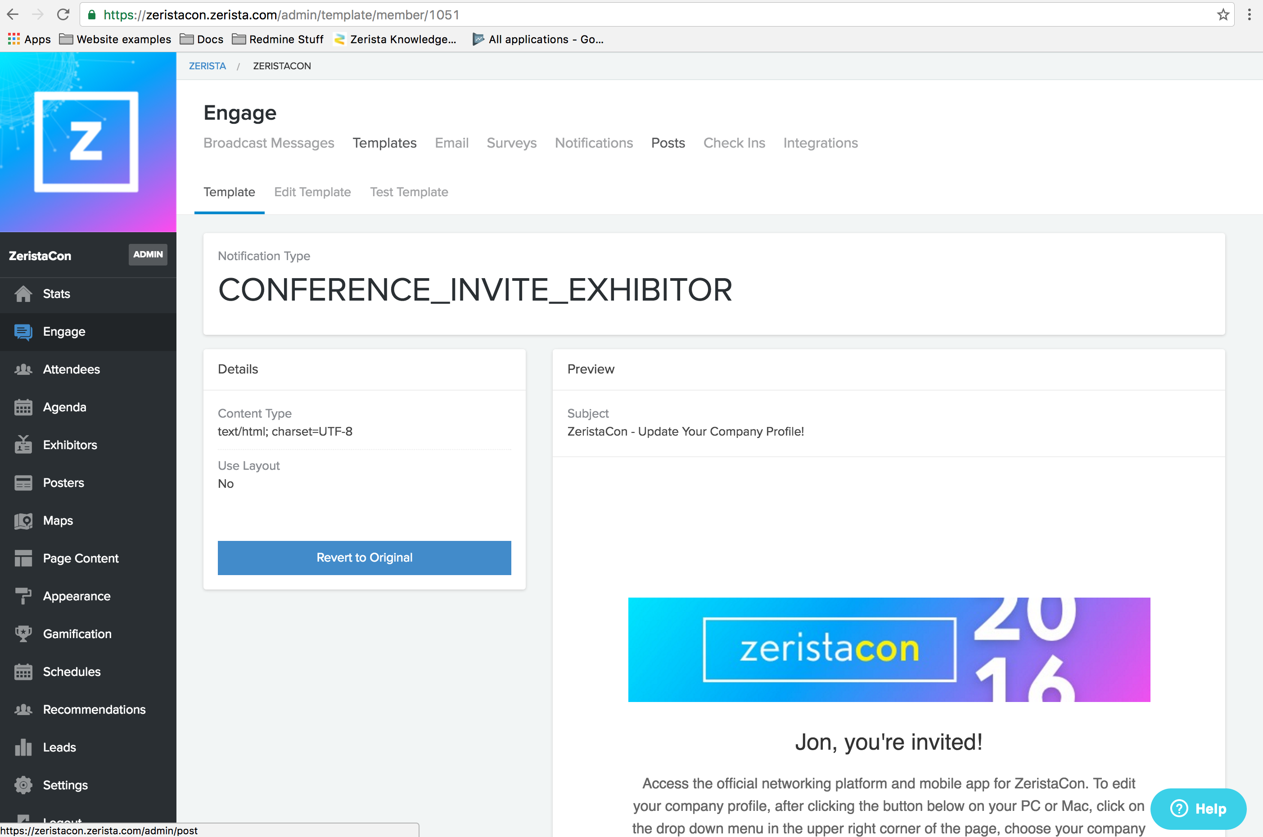
Task: Click the ADMIN badge
Action: (x=148, y=254)
